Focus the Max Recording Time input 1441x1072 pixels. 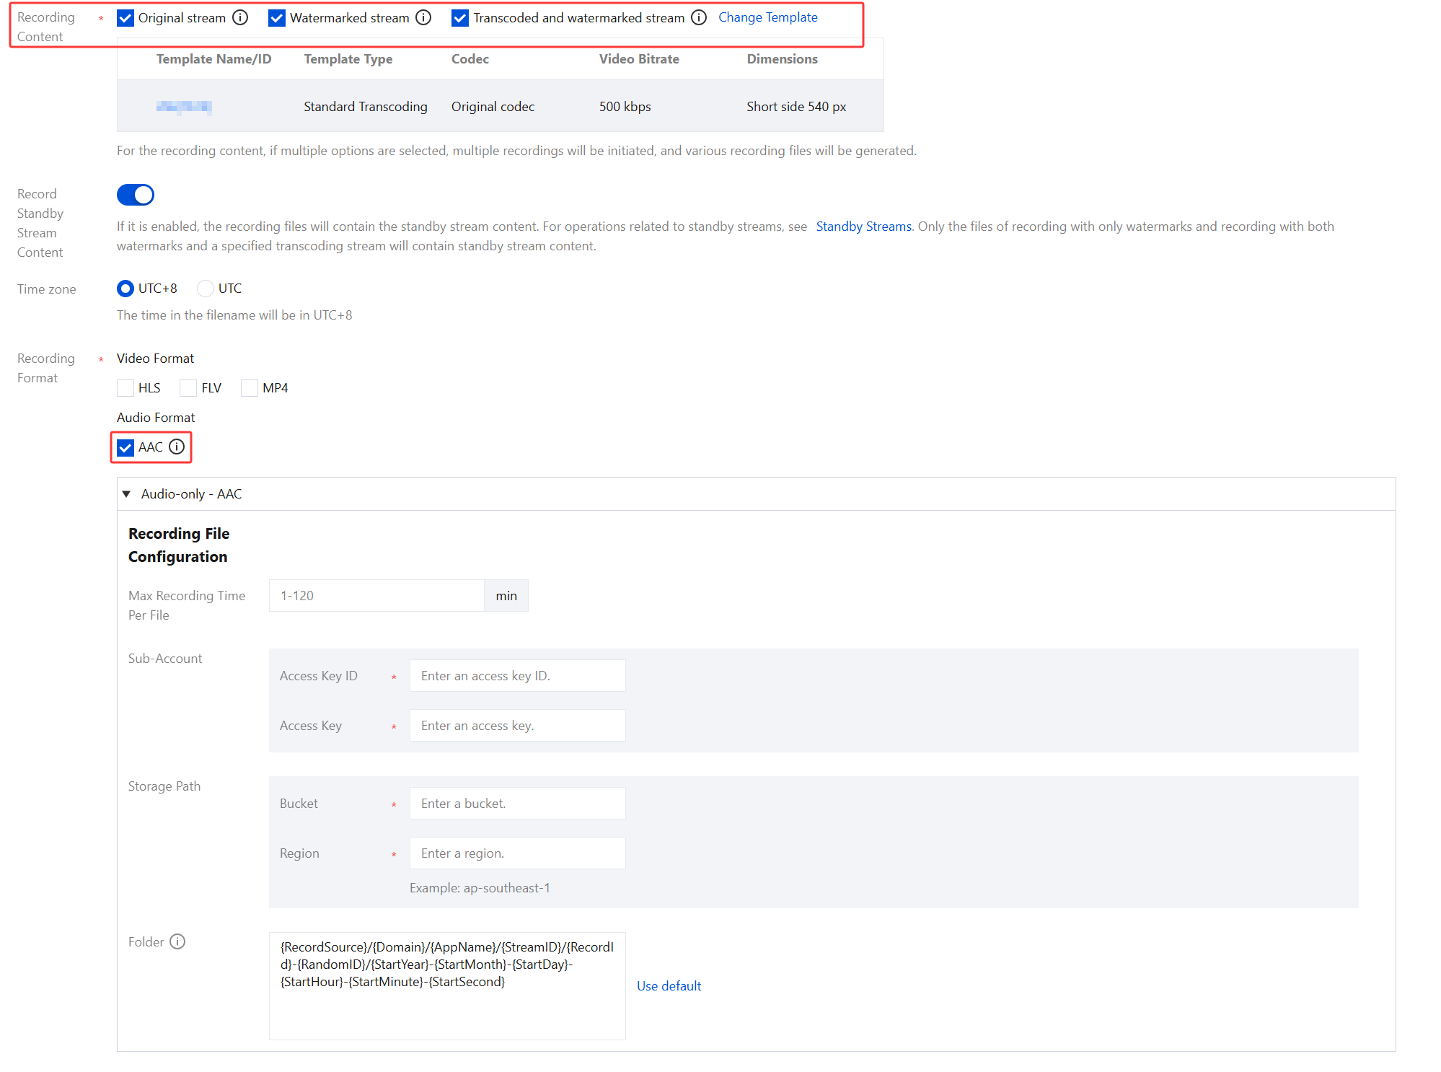pos(376,596)
